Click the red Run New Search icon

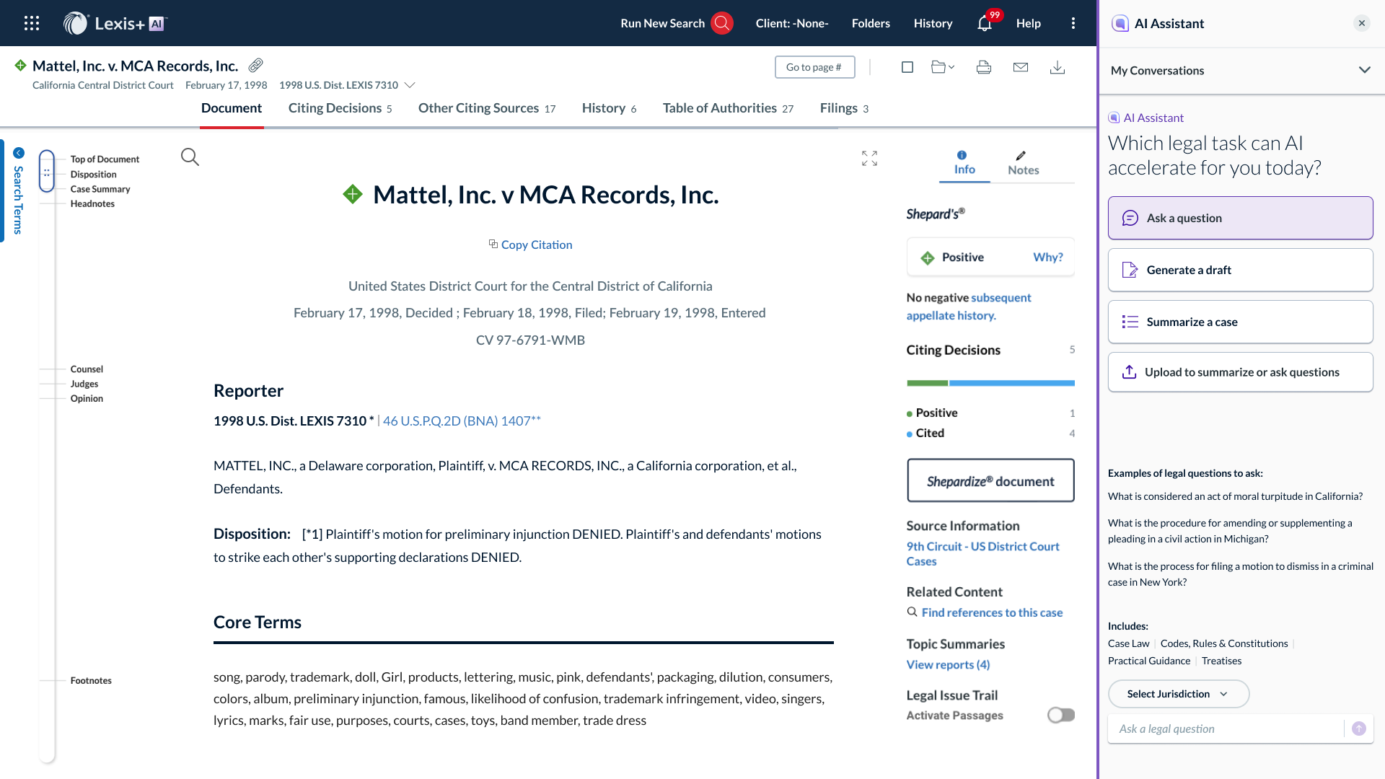pyautogui.click(x=721, y=23)
